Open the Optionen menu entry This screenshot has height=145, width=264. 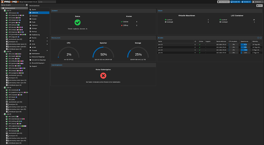(39, 25)
